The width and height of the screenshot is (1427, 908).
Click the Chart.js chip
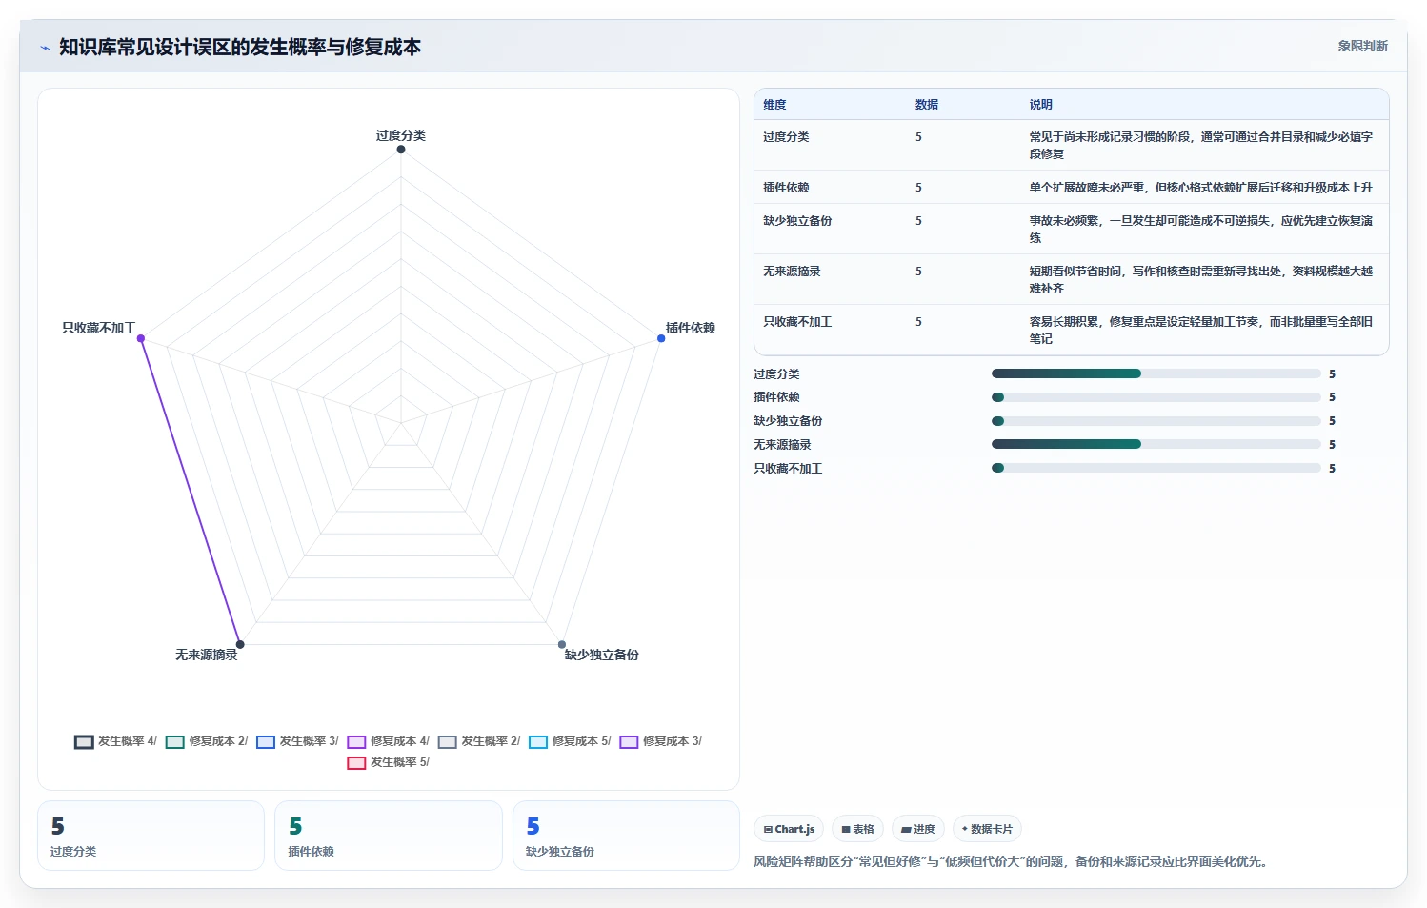click(x=789, y=829)
